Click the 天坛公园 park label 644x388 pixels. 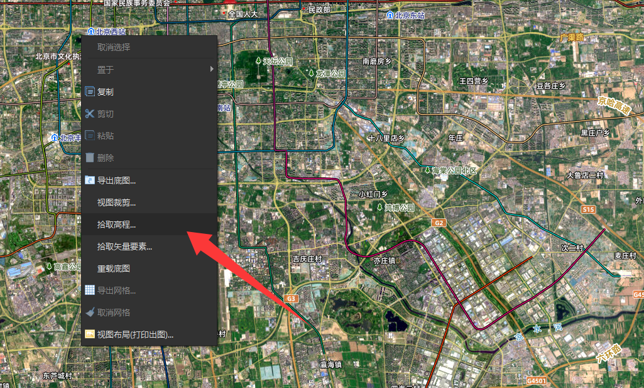(x=278, y=61)
